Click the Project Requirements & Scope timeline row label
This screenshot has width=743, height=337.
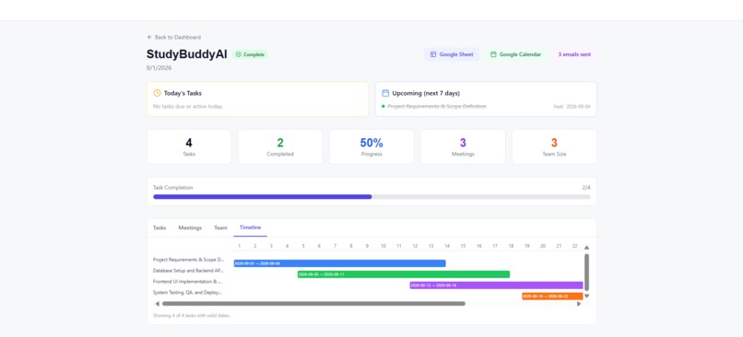pos(189,260)
